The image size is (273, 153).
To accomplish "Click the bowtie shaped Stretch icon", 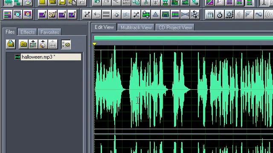I will pyautogui.click(x=185, y=14).
